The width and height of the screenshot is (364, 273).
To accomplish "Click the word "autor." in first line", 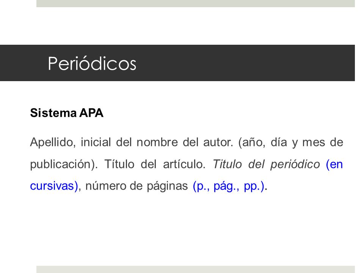I will (218, 142).
